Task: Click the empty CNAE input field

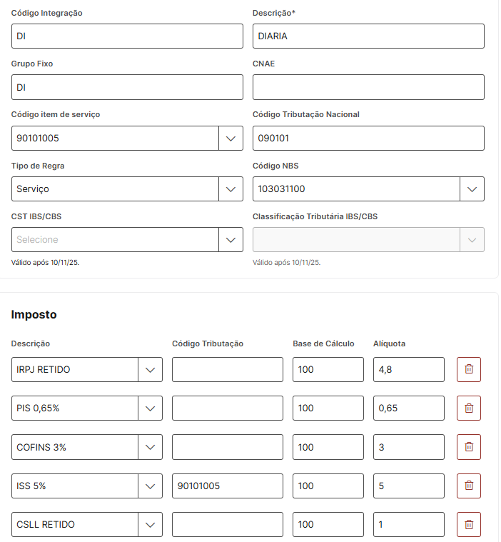Action: click(x=368, y=87)
